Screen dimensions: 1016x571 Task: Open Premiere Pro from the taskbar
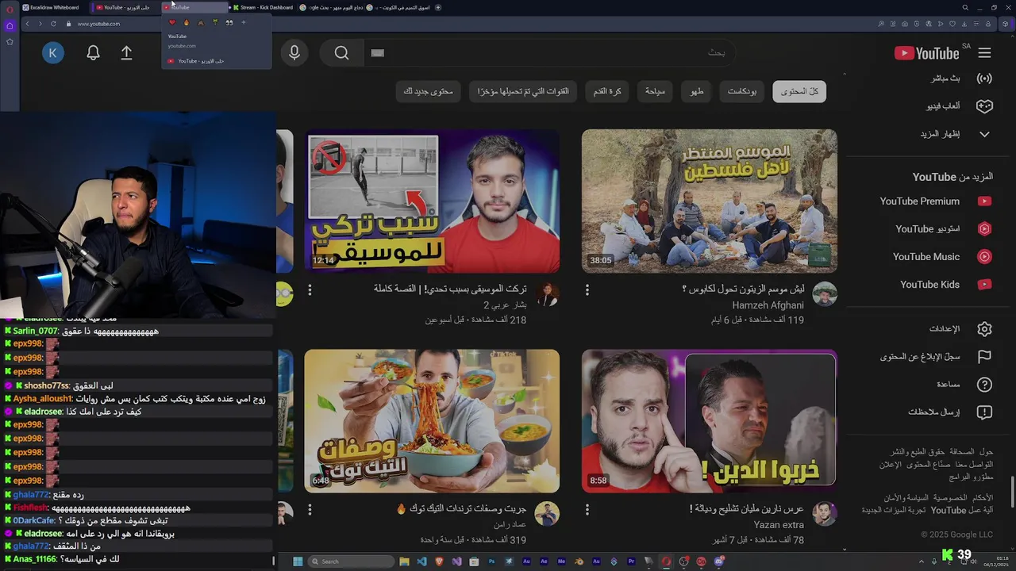pyautogui.click(x=631, y=561)
